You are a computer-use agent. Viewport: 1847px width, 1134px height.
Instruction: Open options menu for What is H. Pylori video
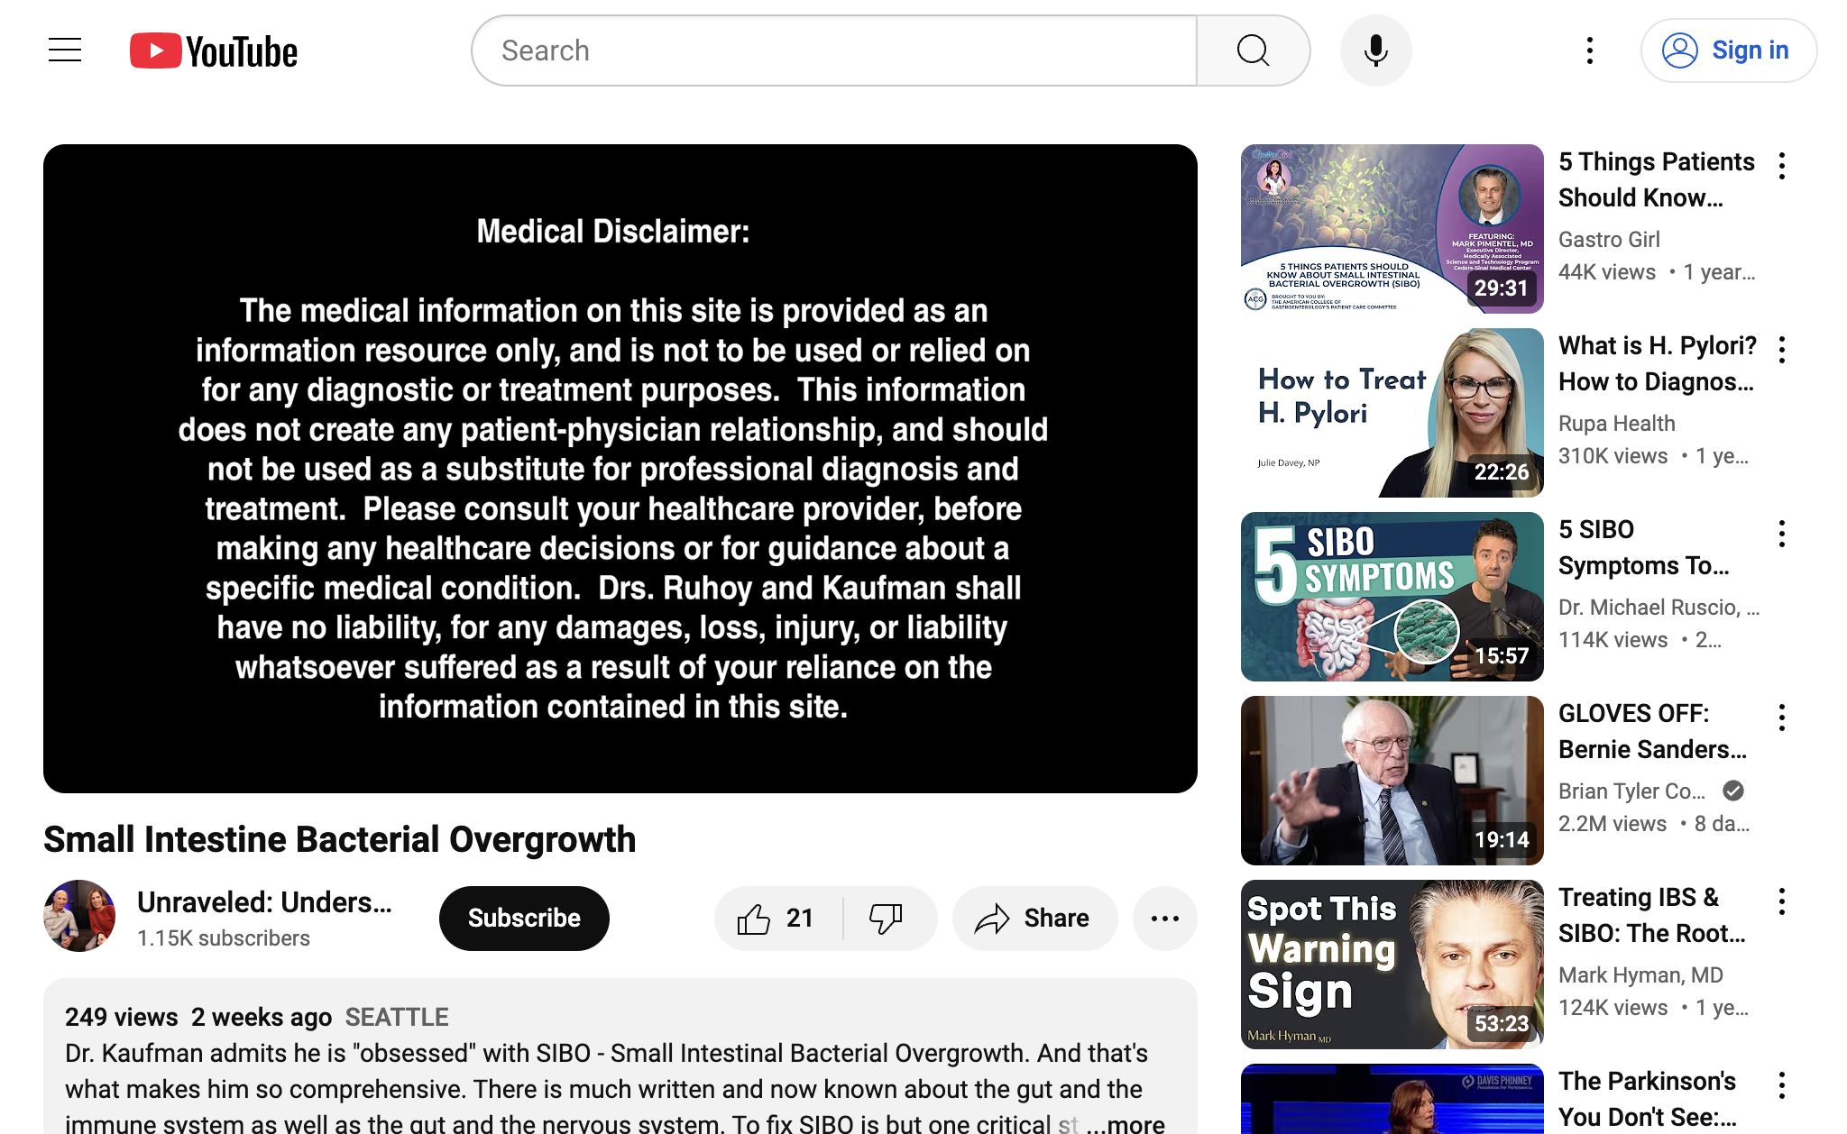[x=1782, y=350]
